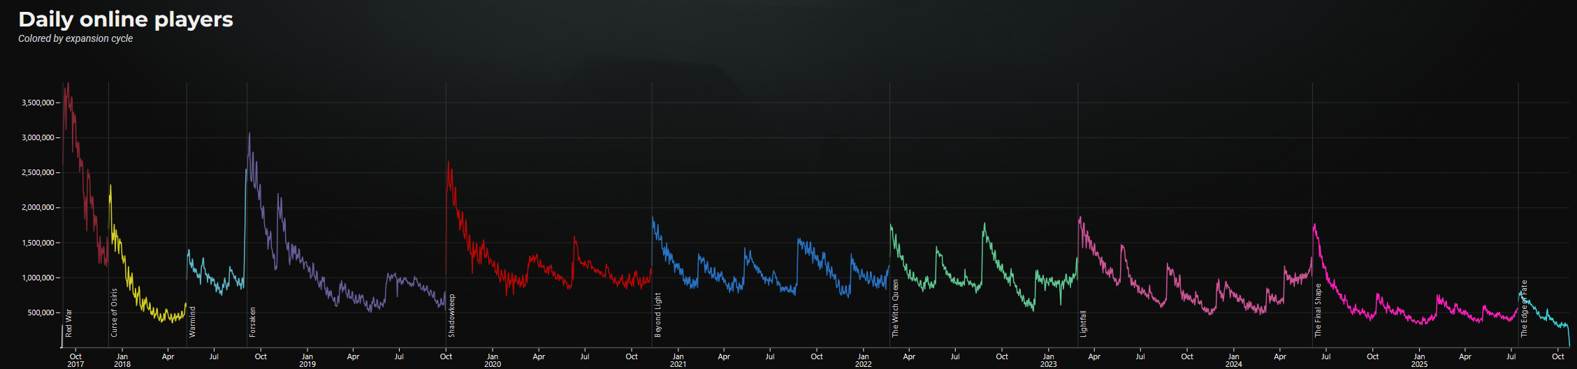Select the Apr axis label within year 2024
The height and width of the screenshot is (369, 1577).
tap(1280, 356)
